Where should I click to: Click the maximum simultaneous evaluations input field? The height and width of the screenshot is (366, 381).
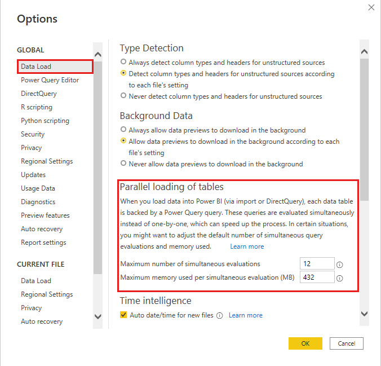pyautogui.click(x=317, y=263)
